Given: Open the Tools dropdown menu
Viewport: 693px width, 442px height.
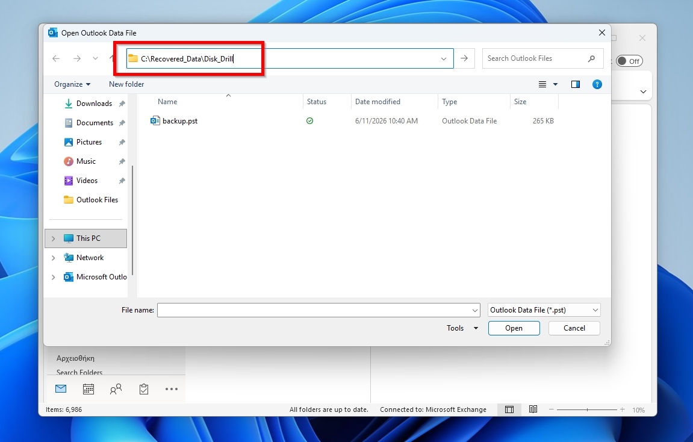Looking at the screenshot, I should pyautogui.click(x=462, y=328).
